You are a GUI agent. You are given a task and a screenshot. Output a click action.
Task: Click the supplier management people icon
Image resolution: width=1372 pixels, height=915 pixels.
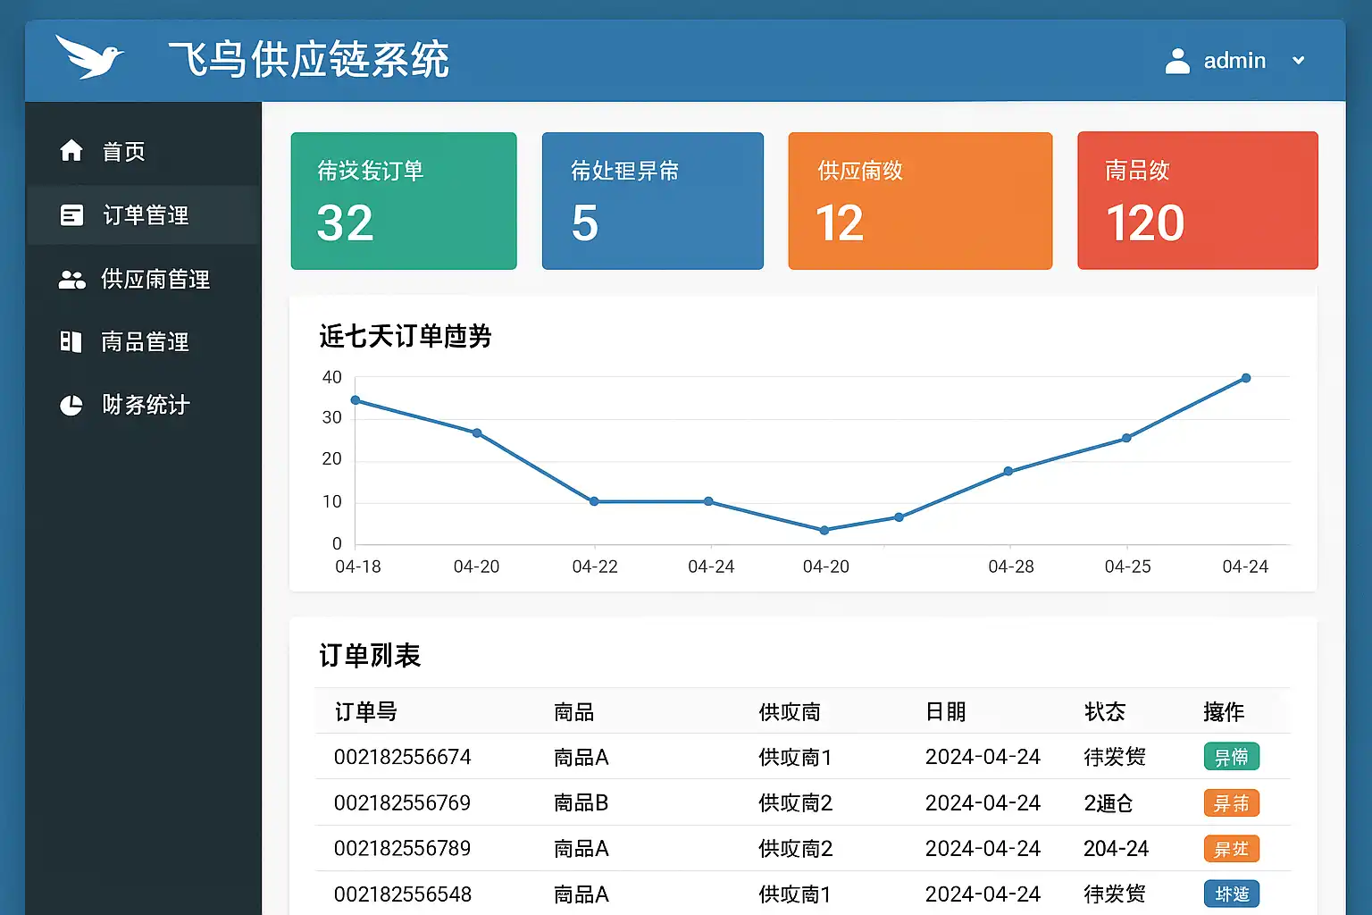(x=71, y=280)
